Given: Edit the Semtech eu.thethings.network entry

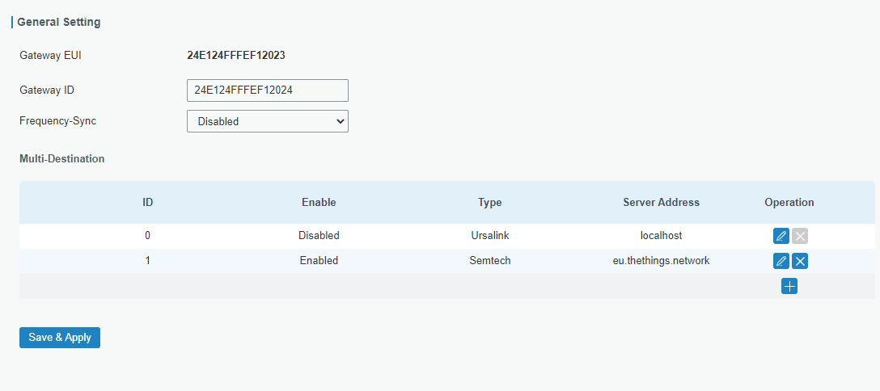Looking at the screenshot, I should (x=781, y=261).
